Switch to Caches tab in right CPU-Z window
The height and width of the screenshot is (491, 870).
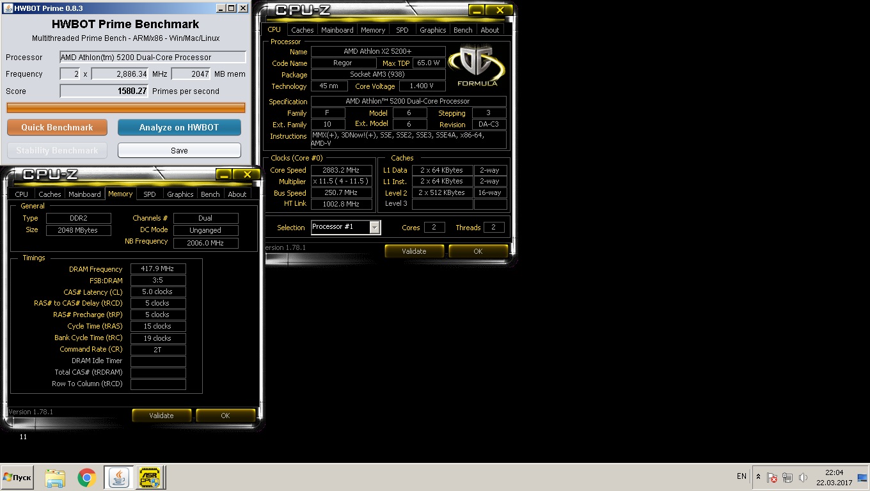click(x=302, y=30)
